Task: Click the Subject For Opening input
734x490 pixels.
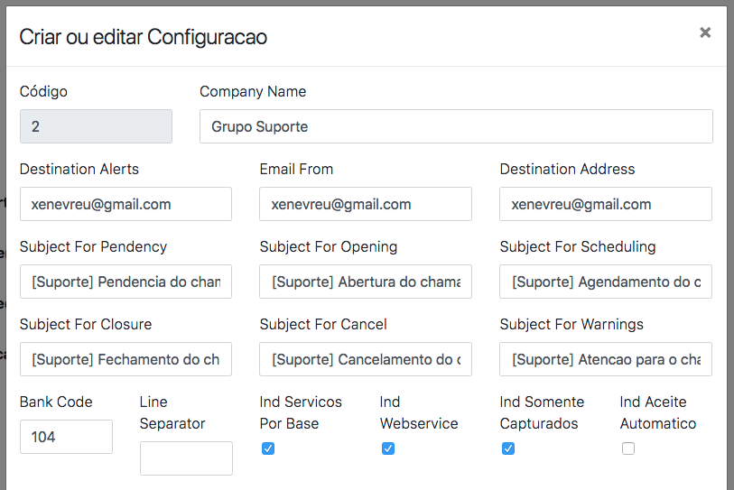Action: [x=366, y=282]
